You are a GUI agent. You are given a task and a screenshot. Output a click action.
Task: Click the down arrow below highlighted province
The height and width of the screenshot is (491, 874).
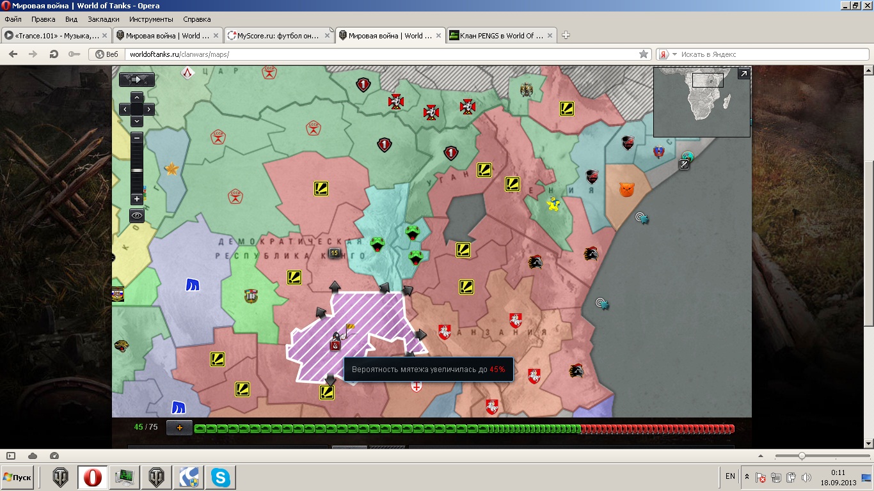330,380
